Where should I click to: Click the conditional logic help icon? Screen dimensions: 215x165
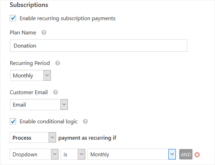pos(85,121)
